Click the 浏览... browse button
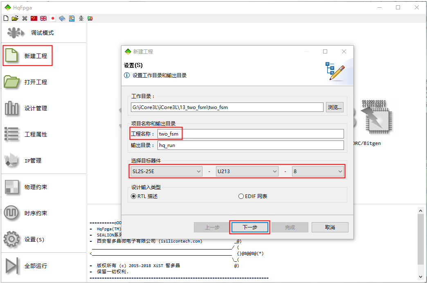This screenshot has height=283, width=427. 335,107
